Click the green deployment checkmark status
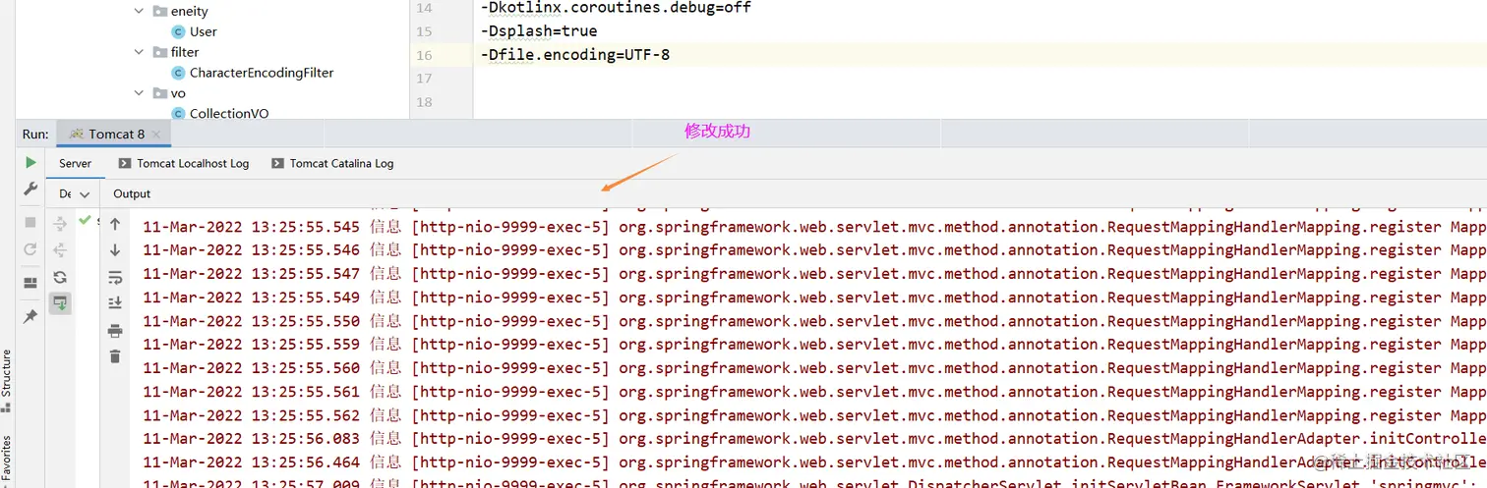The image size is (1487, 488). 85,220
